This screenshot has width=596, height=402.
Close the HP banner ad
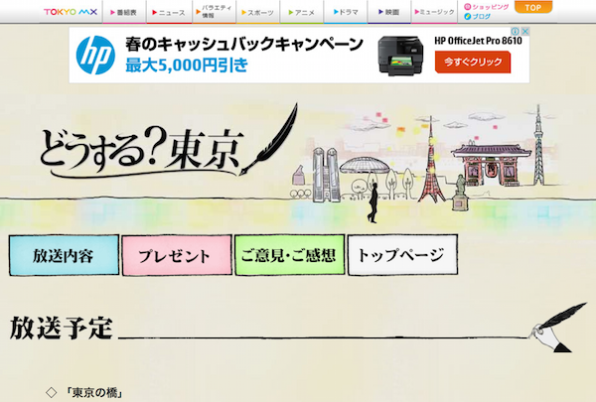click(x=524, y=31)
